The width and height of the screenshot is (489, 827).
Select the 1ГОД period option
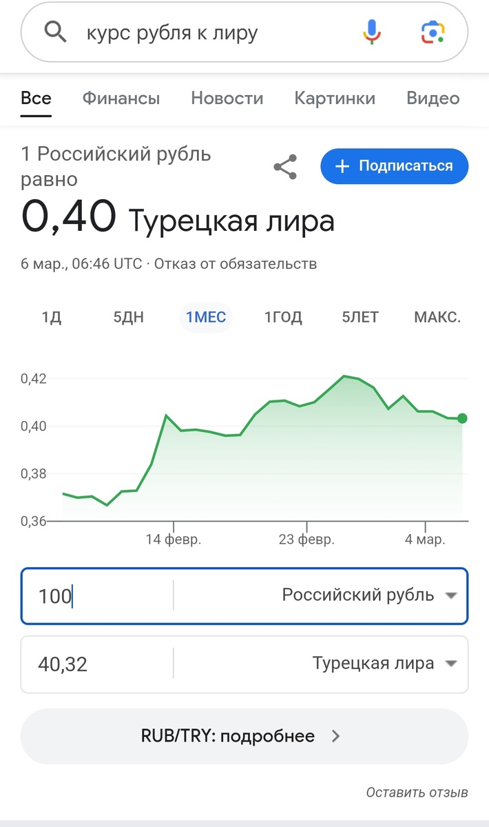[282, 317]
